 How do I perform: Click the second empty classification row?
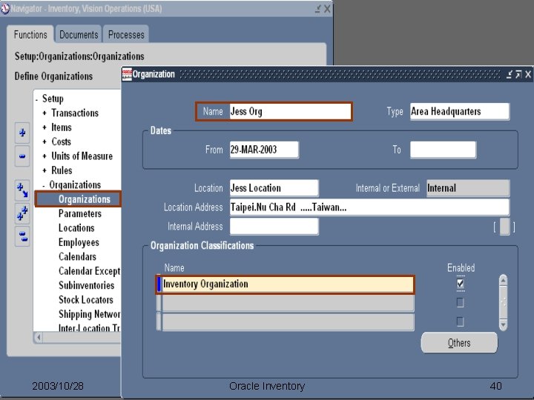click(x=288, y=303)
